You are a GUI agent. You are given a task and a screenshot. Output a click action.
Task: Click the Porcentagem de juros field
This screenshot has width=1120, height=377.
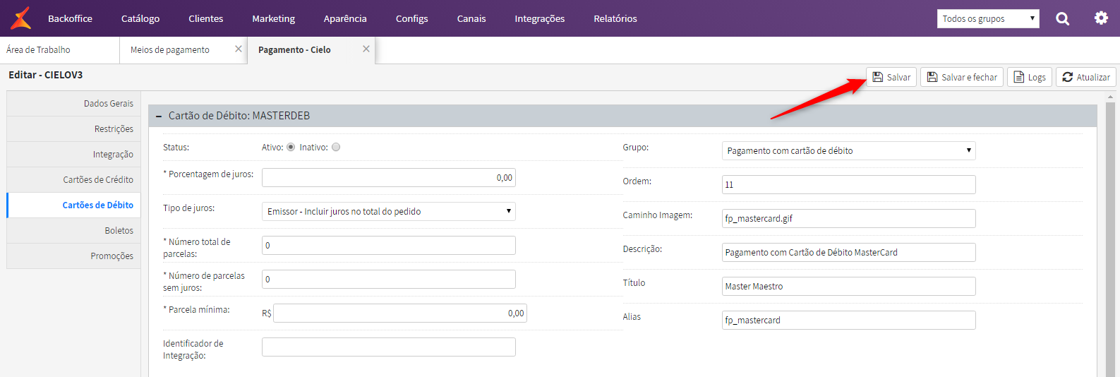pyautogui.click(x=389, y=177)
